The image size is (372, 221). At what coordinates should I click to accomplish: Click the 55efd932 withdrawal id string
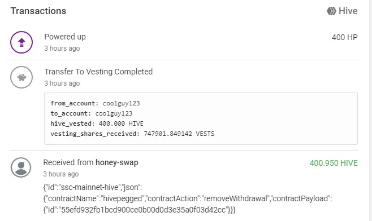pyautogui.click(x=143, y=210)
